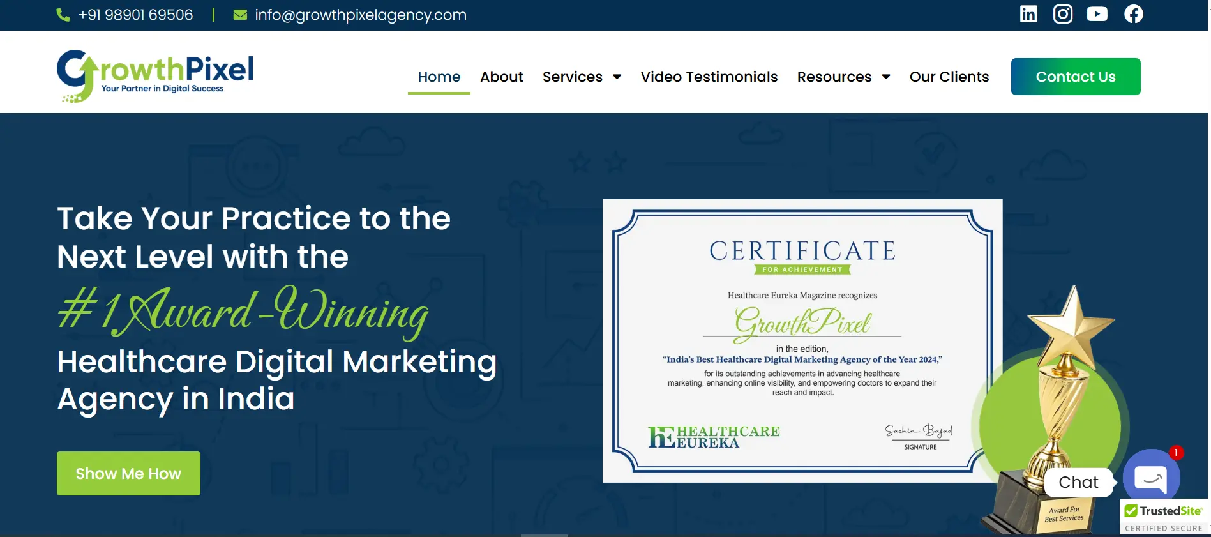The image size is (1211, 537).
Task: Open the Facebook social icon
Action: pos(1134,14)
